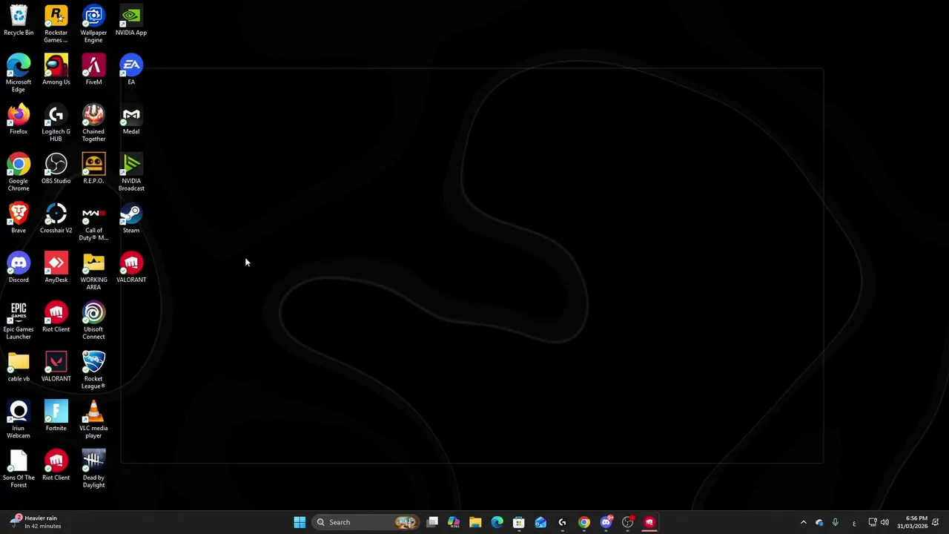949x534 pixels.
Task: Launch R.E.P.O. desktop shortcut
Action: 93,169
